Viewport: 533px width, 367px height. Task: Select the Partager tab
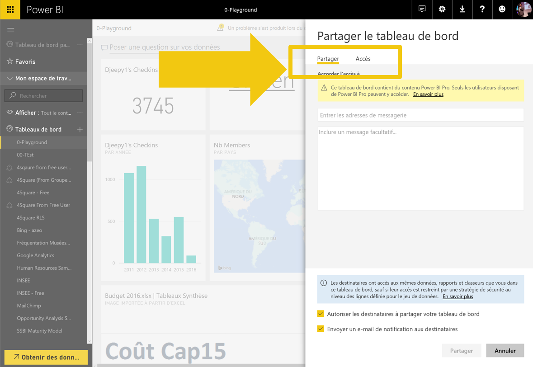click(328, 59)
